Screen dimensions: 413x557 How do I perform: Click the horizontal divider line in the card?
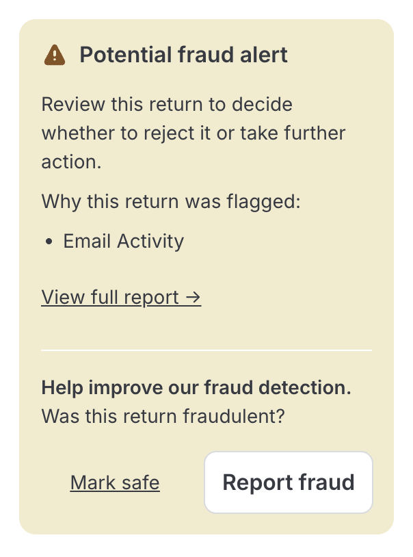pyautogui.click(x=206, y=350)
